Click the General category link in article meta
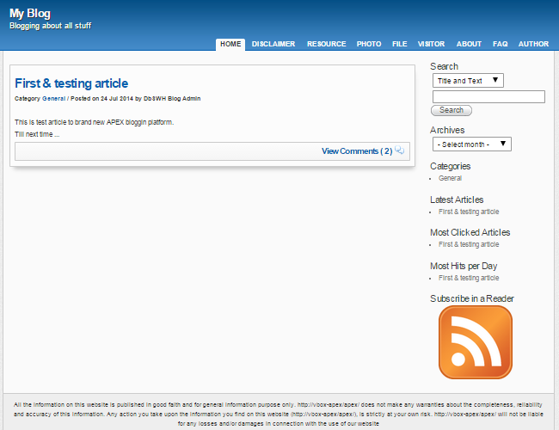This screenshot has height=430, width=559. tap(54, 99)
